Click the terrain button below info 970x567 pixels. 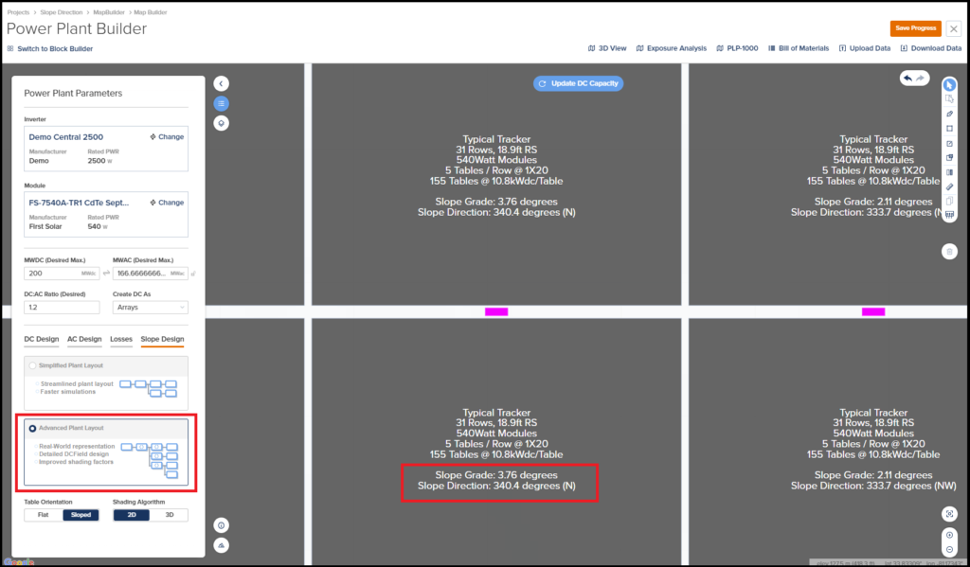[x=221, y=545]
